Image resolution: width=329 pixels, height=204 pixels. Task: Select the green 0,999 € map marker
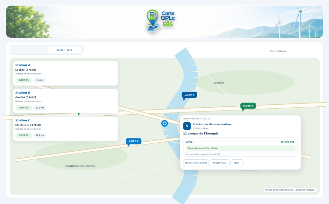click(248, 106)
